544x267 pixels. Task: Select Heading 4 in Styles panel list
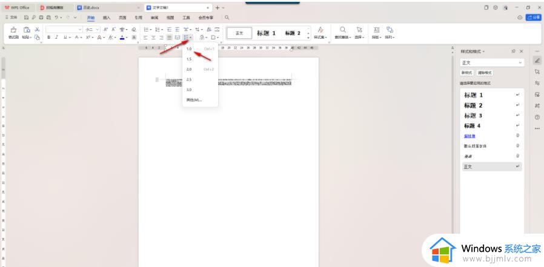(x=491, y=125)
